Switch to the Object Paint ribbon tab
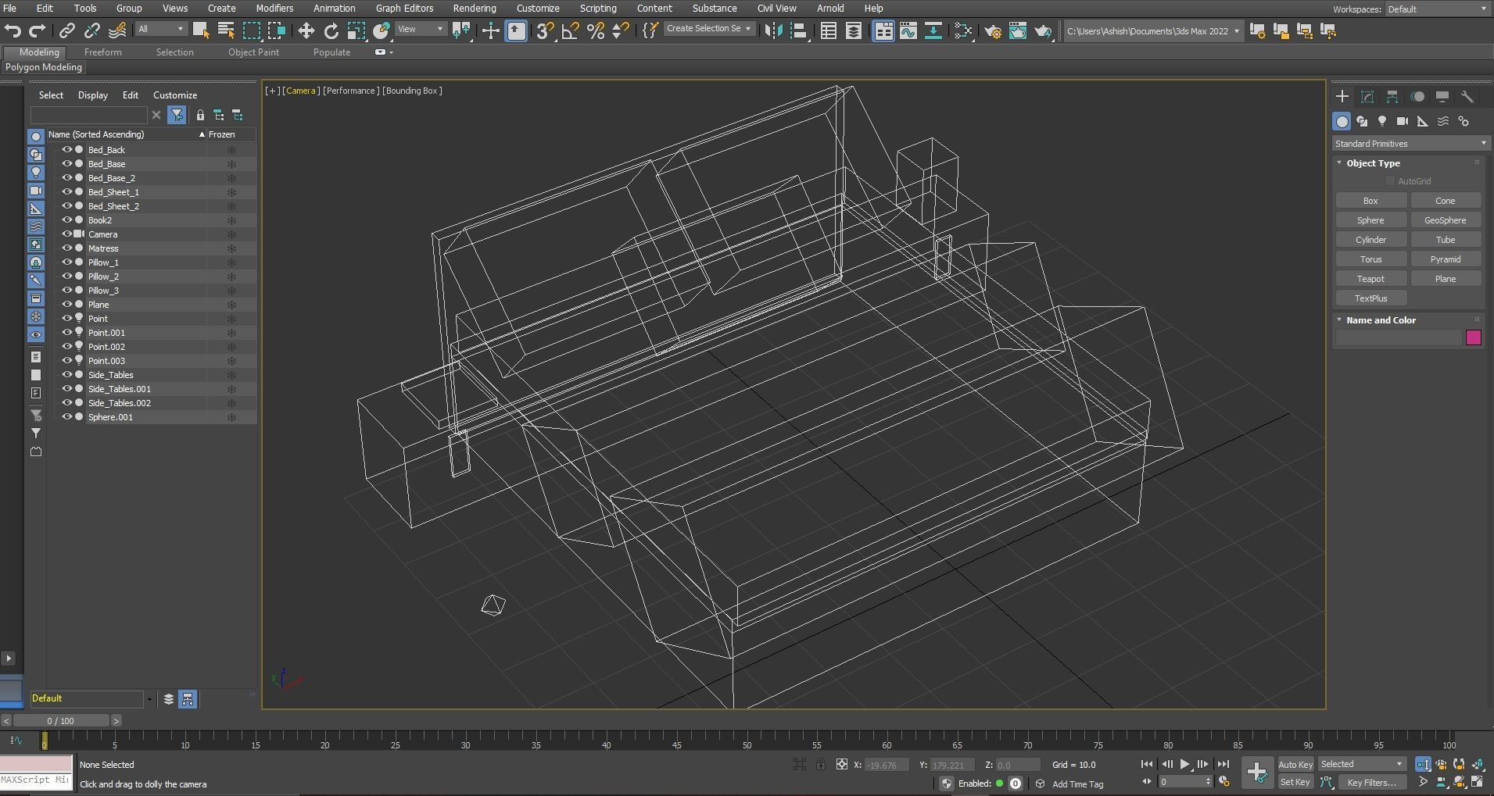The image size is (1494, 796). point(253,52)
